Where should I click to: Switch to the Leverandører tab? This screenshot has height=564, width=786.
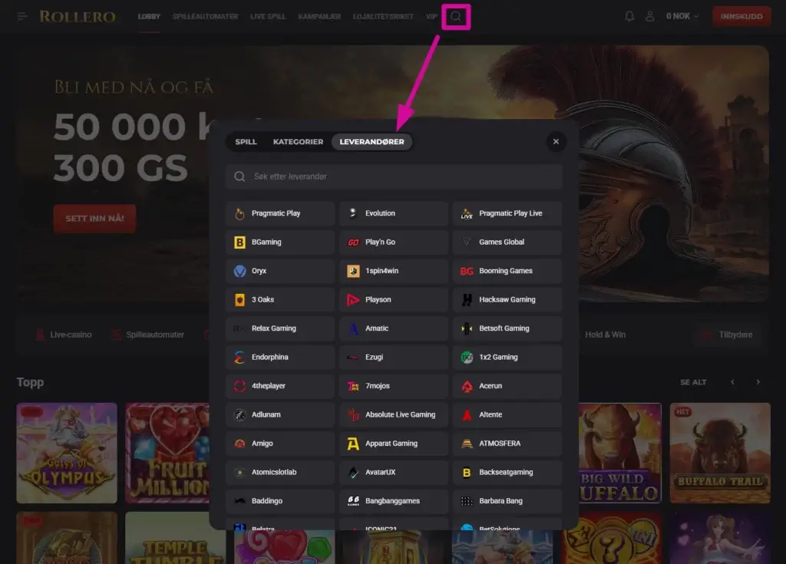click(x=372, y=142)
